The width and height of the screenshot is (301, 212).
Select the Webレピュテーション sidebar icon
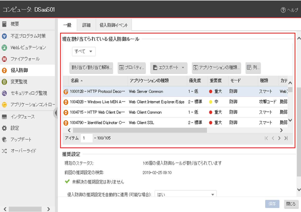pyautogui.click(x=4, y=48)
